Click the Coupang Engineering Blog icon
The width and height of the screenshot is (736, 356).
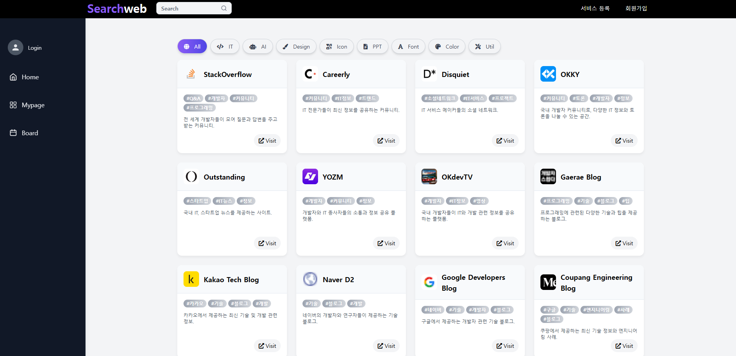548,282
